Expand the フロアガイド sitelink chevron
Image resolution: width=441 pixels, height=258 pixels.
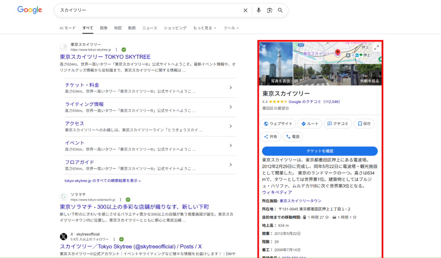click(231, 165)
